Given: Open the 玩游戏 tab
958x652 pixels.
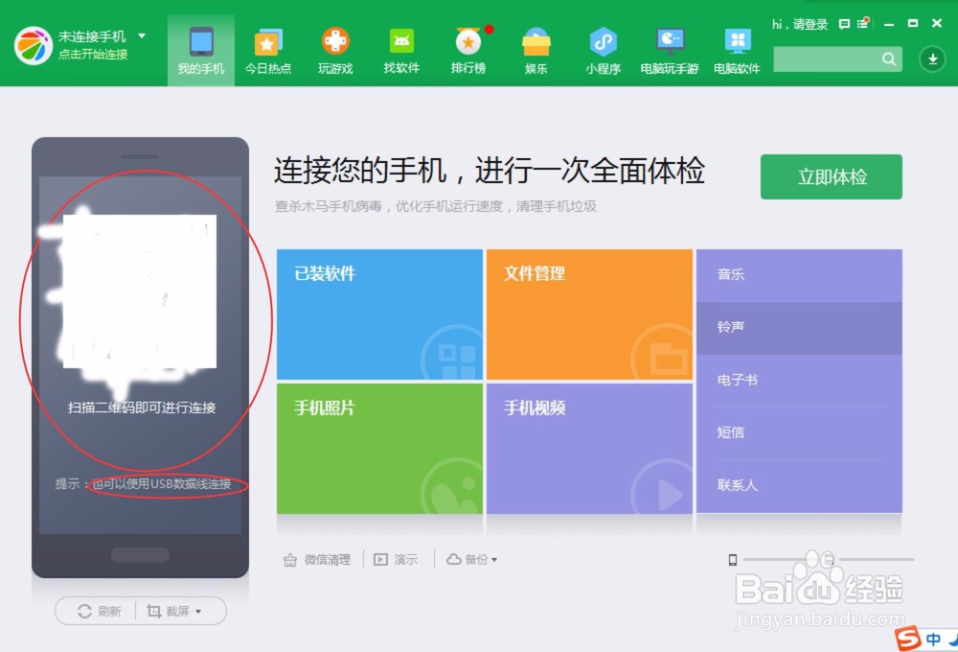Looking at the screenshot, I should pos(335,51).
